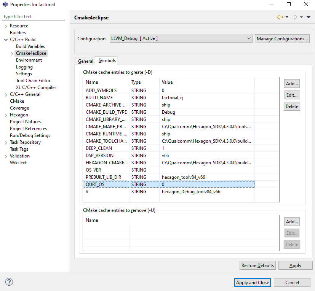Click the back navigation arrow icon
315x291 pixels.
point(280,17)
